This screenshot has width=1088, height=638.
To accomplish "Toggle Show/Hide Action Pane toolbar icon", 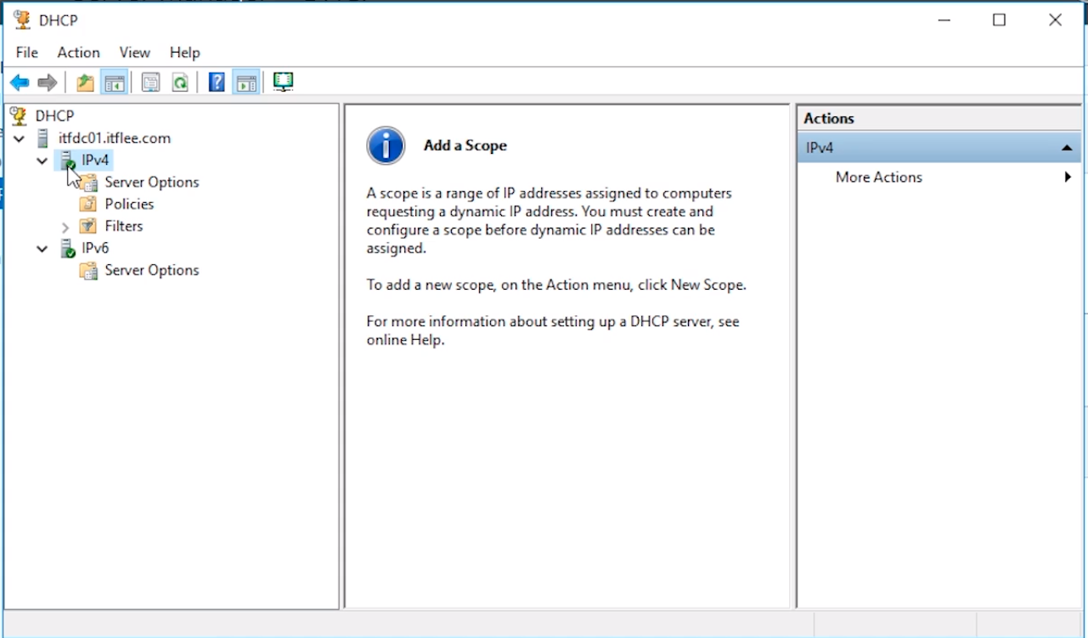I will [x=246, y=82].
